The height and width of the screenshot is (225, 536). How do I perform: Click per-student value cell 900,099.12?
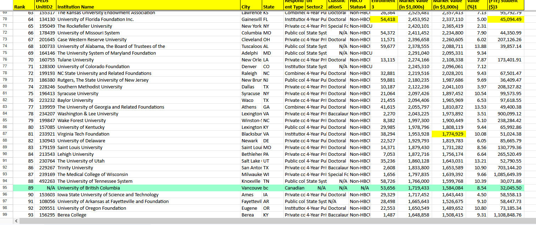point(505,114)
